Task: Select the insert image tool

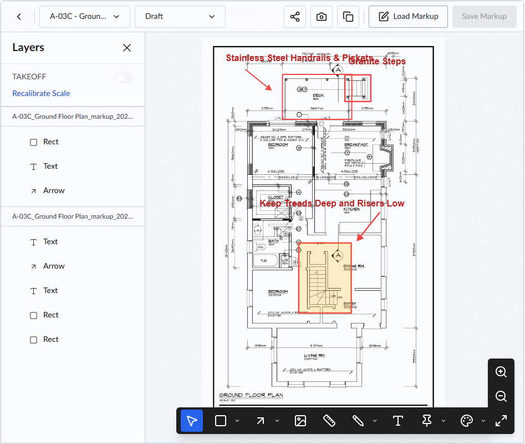Action: 300,421
